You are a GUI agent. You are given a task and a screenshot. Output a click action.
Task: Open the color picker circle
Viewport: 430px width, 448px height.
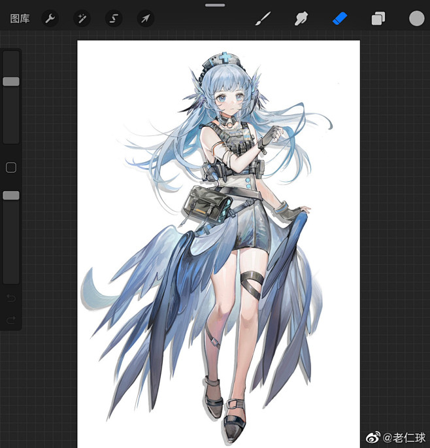click(416, 18)
